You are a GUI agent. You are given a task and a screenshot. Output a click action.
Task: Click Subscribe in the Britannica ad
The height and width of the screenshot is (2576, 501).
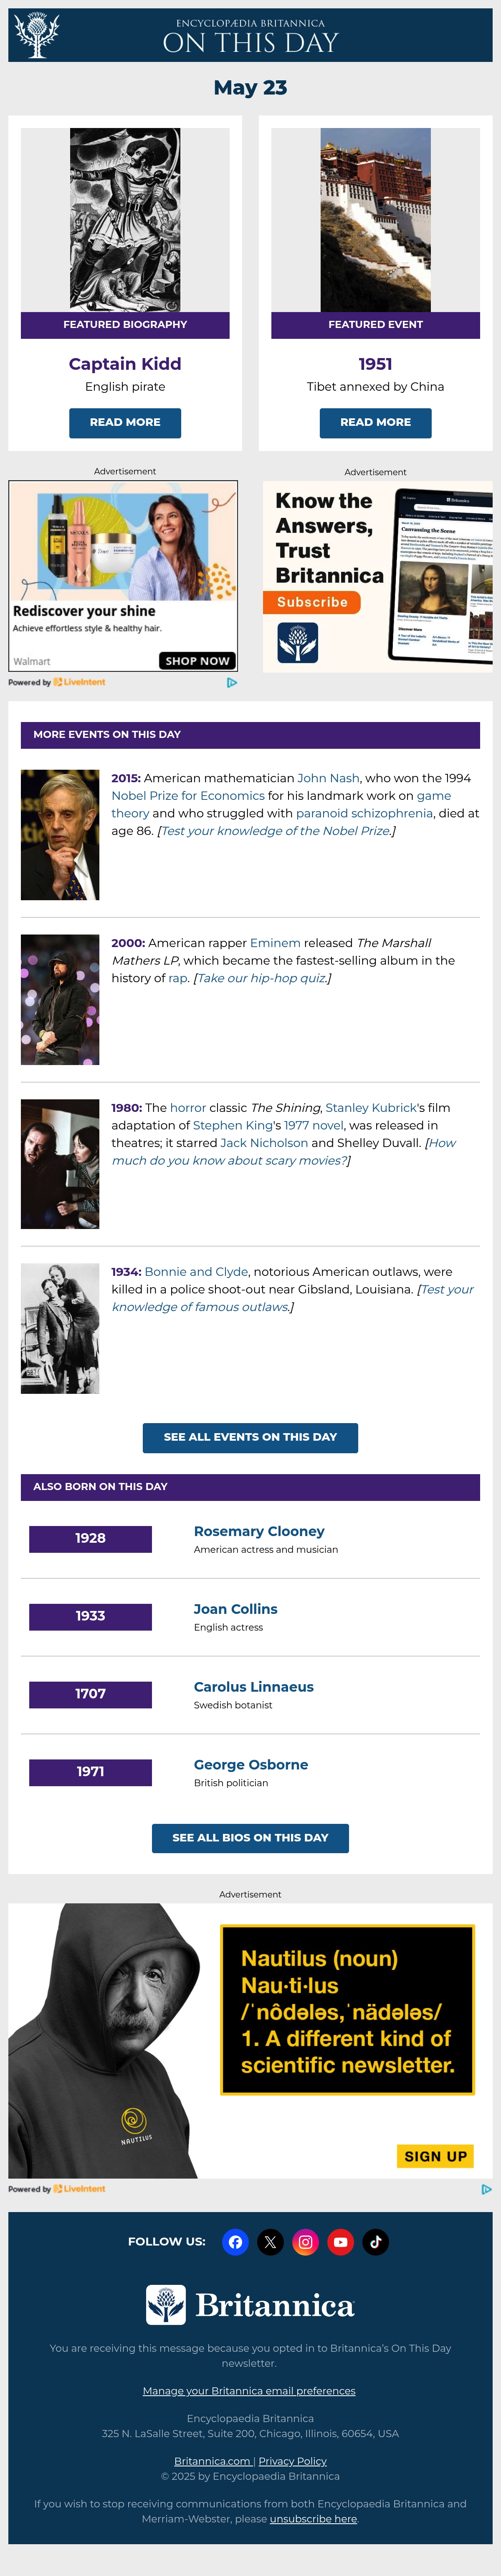(312, 602)
